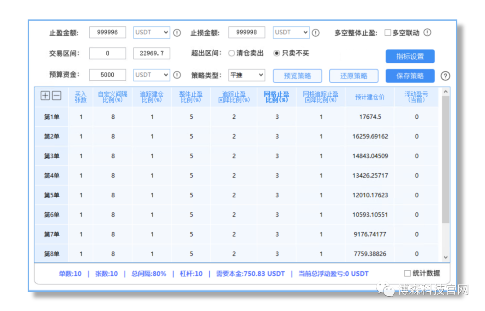This screenshot has height=311, width=485.
Task: Open the USDT dropdown for 止损金额
Action: pos(291,32)
